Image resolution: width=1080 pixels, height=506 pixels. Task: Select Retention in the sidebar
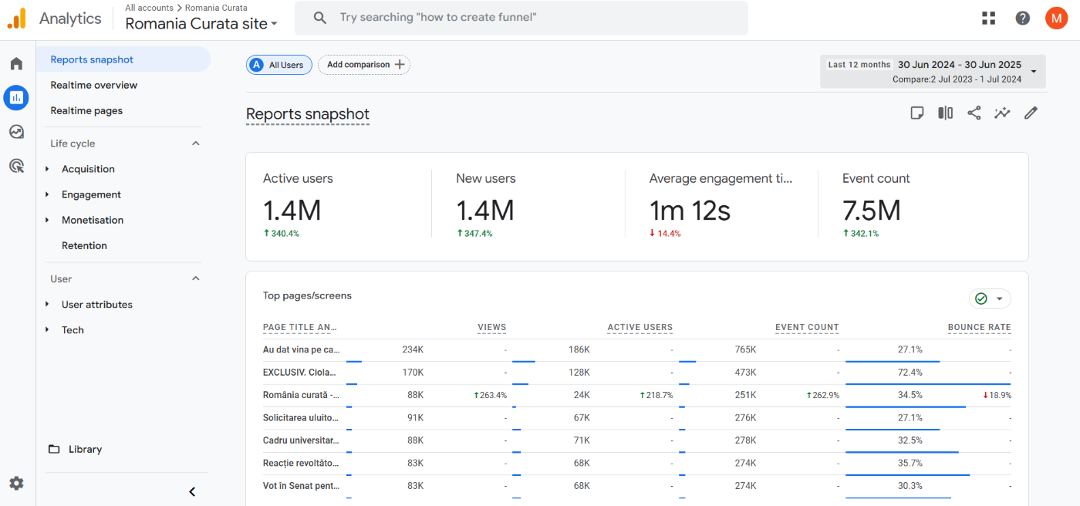(84, 245)
